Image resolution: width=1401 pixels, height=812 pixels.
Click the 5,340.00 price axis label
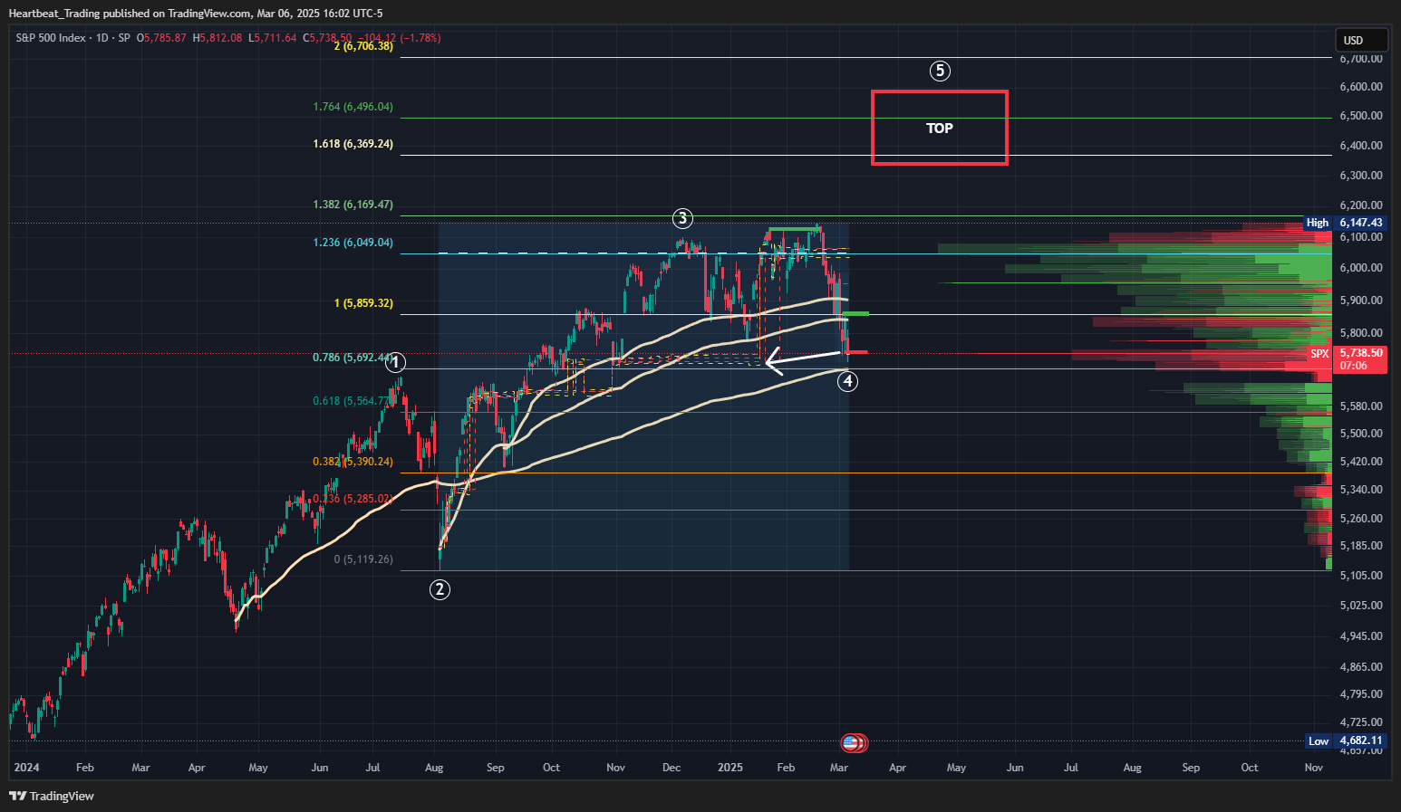pyautogui.click(x=1361, y=490)
